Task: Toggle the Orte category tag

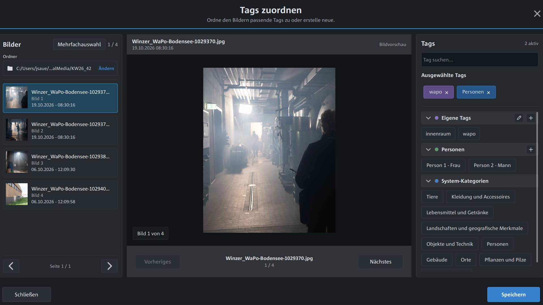Action: (x=466, y=260)
